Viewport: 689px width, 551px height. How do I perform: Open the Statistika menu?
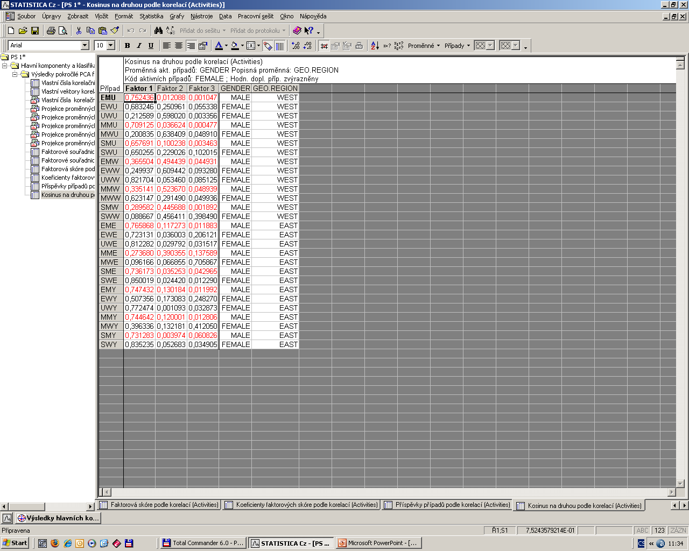pos(151,16)
